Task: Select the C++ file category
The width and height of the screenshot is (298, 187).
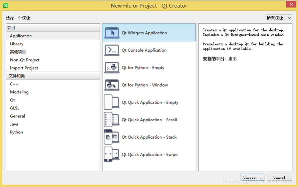Action: click(x=53, y=84)
